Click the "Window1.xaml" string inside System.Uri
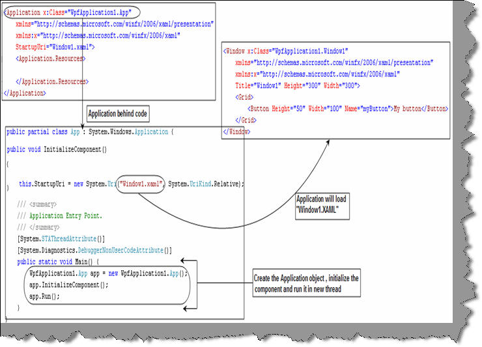 point(141,184)
